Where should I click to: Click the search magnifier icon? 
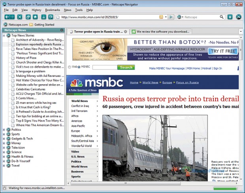[222, 17]
